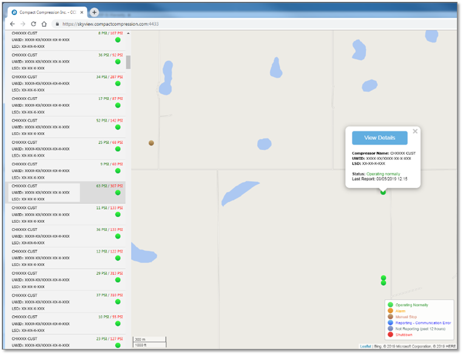The image size is (463, 355).
Task: Click the brown Manual Stop map marker
Action: (151, 143)
